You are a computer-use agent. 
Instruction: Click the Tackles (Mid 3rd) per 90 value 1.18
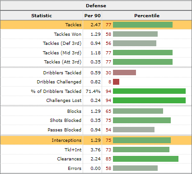95,53
